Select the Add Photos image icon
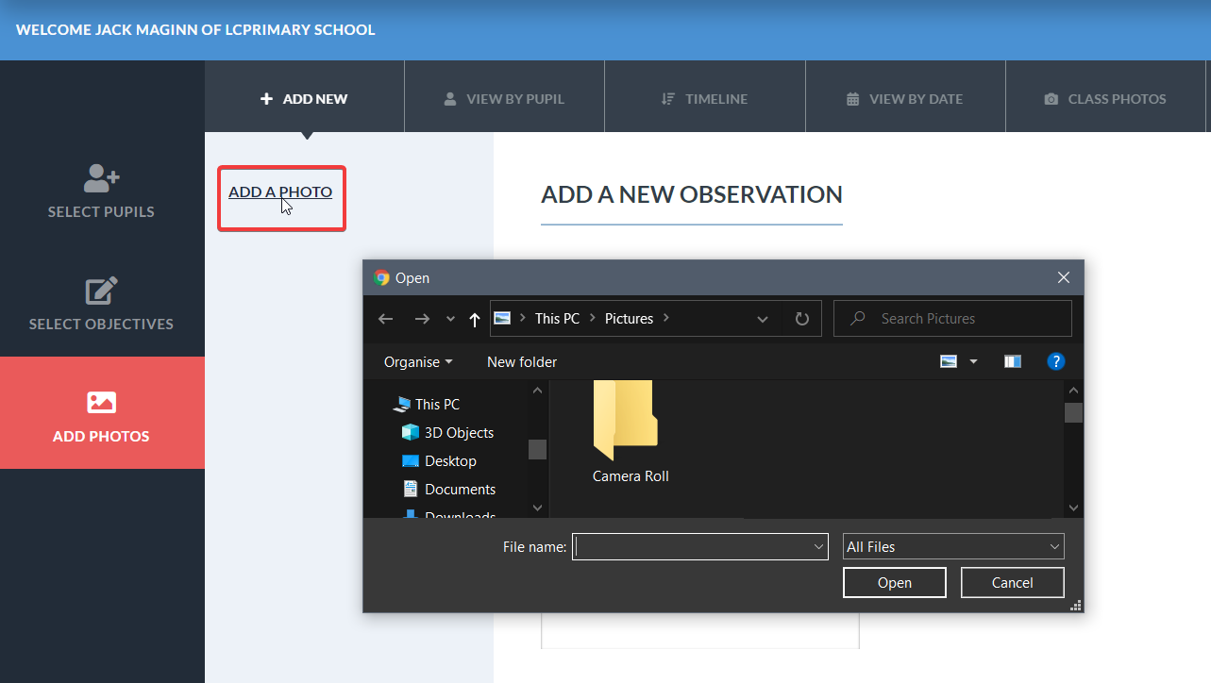The image size is (1211, 683). [x=101, y=403]
